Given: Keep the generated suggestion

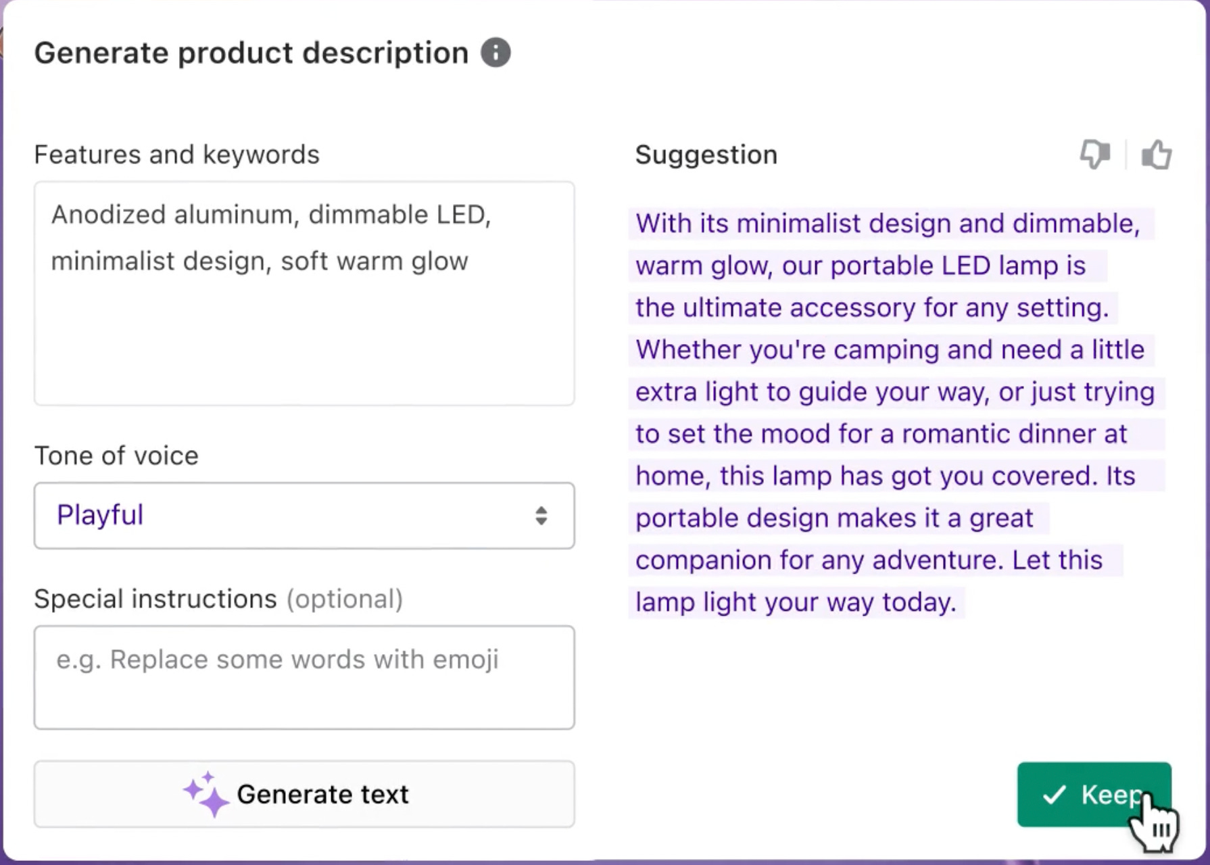Looking at the screenshot, I should tap(1094, 795).
